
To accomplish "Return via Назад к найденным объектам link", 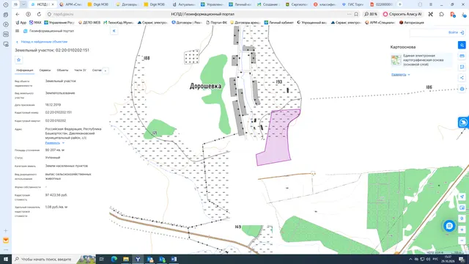I will point(42,42).
